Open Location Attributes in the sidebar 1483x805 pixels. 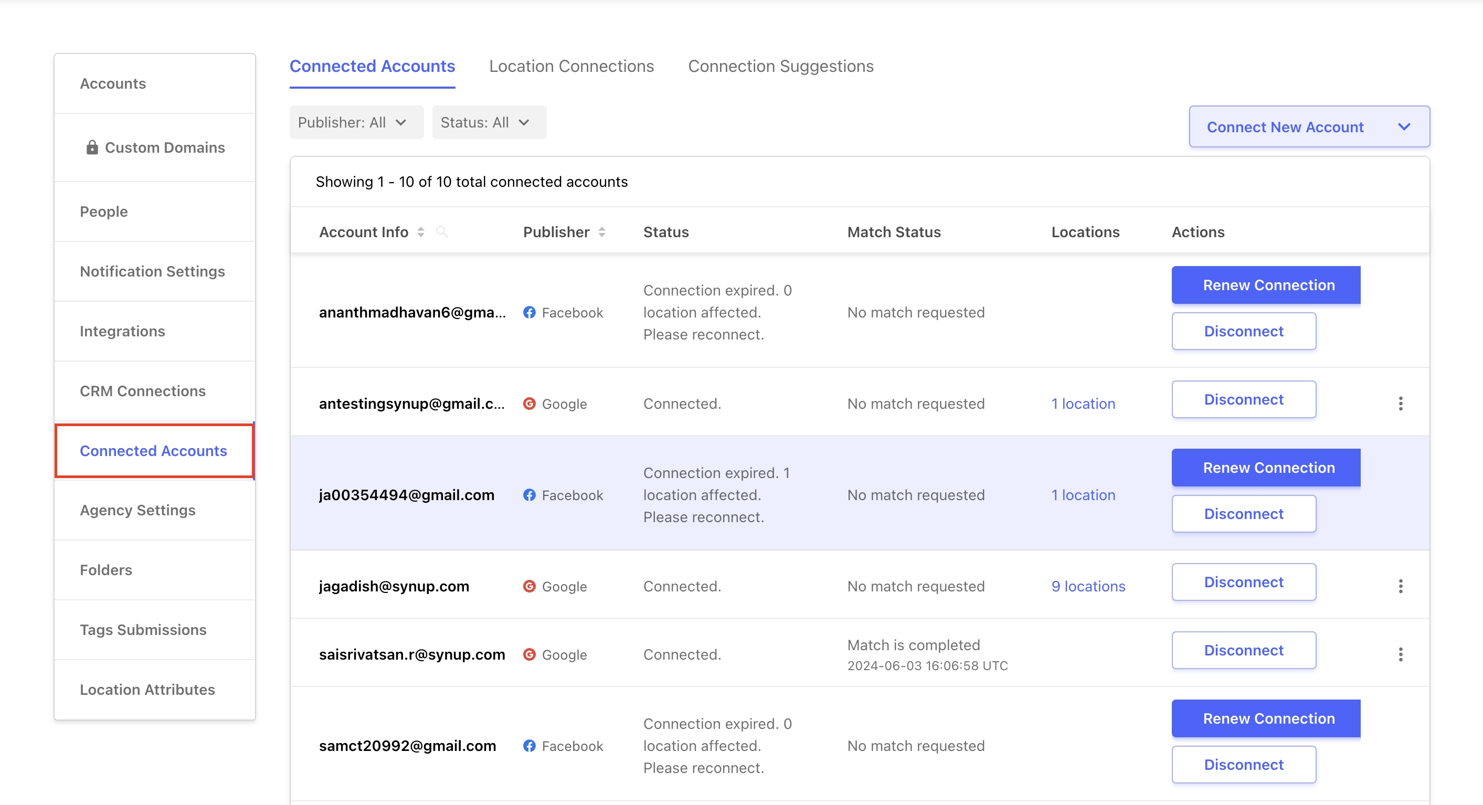coord(154,690)
